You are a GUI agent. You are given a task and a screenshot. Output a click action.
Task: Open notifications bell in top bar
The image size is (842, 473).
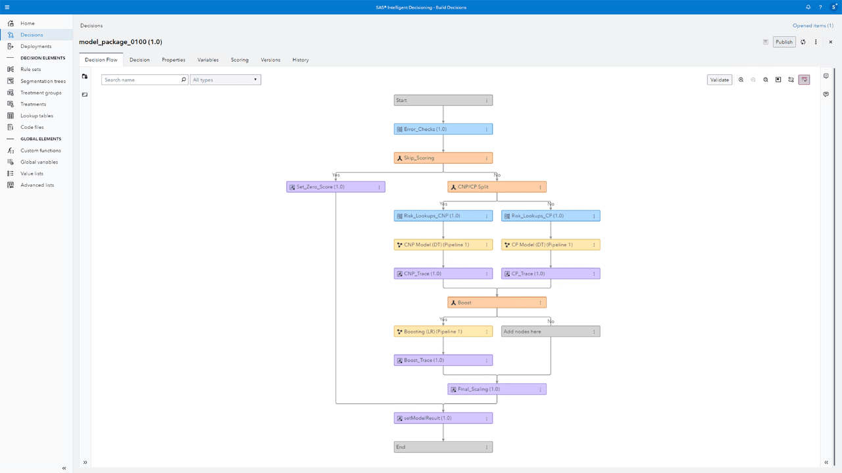click(x=808, y=7)
